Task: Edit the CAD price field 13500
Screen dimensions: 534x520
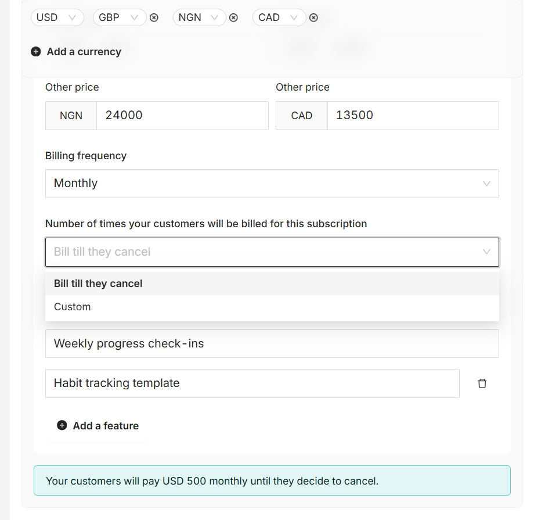Action: (413, 115)
